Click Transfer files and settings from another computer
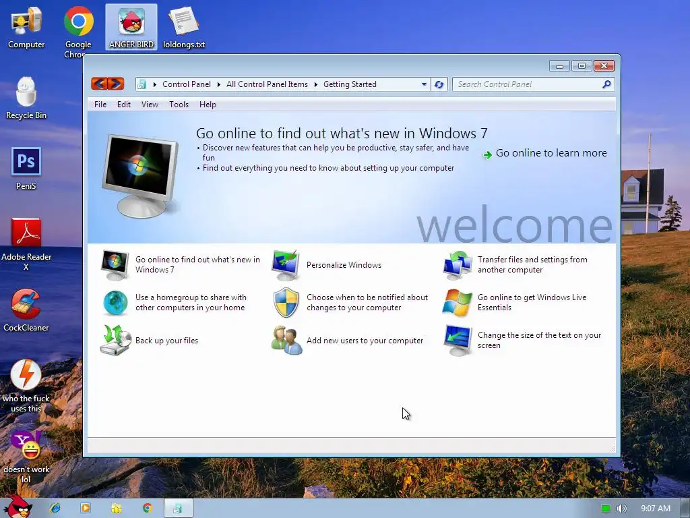Viewport: 690px width, 518px height. click(532, 264)
